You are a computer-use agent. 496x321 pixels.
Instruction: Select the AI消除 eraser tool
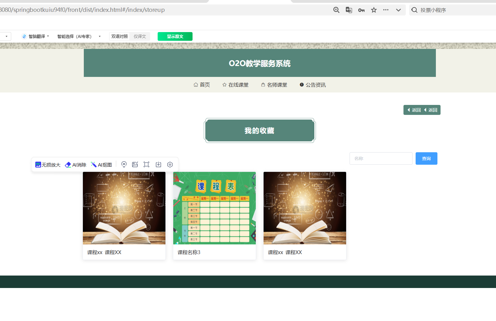76,165
